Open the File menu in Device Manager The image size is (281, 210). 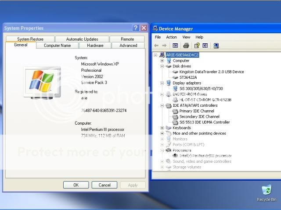[158, 37]
